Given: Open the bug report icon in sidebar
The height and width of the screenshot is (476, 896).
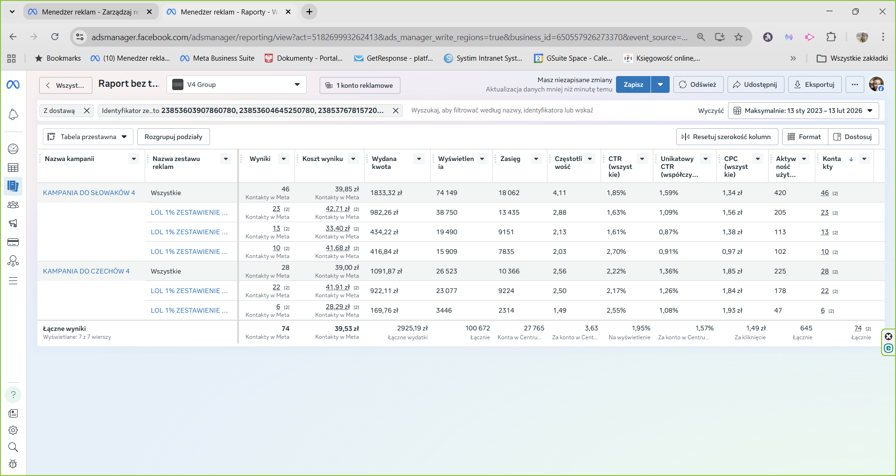Looking at the screenshot, I should [13, 464].
